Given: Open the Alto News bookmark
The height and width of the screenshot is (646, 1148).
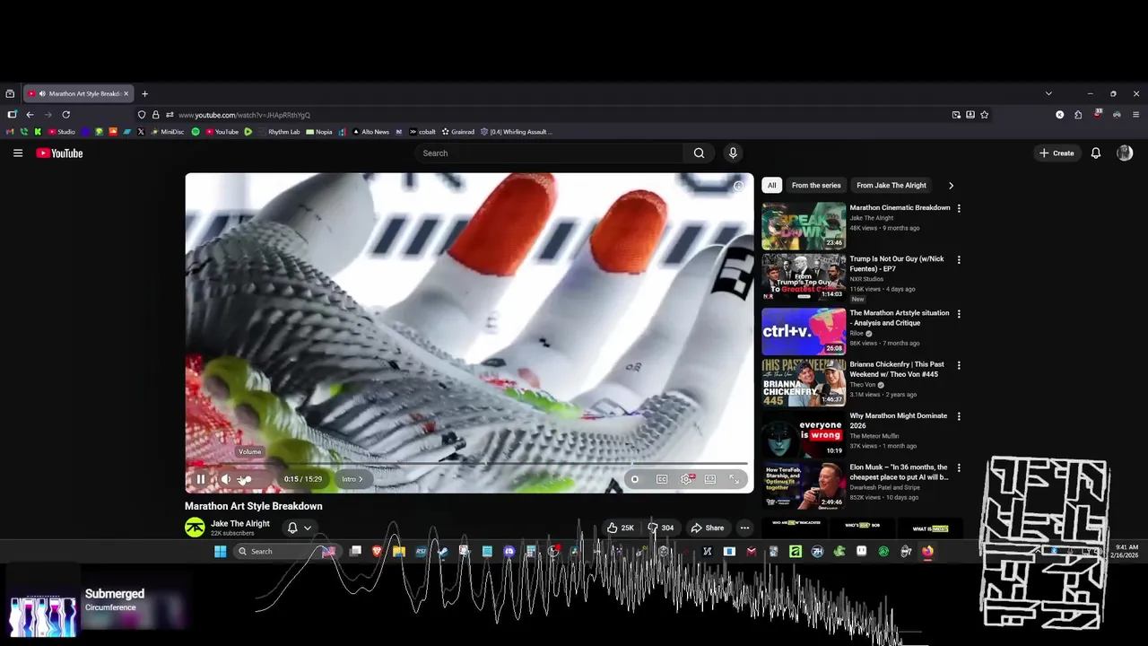Looking at the screenshot, I should click(371, 132).
